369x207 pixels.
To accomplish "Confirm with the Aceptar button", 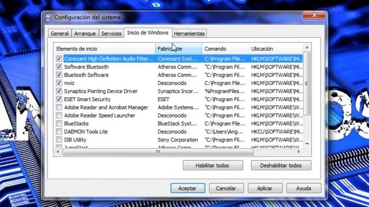I will 187,188.
